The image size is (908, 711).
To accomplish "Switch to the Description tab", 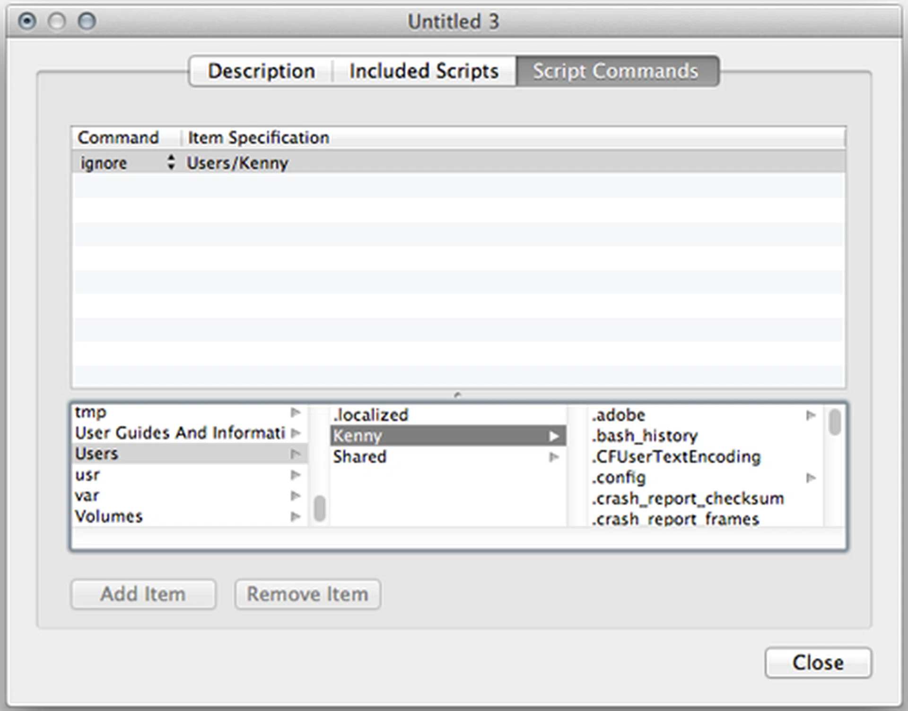I will [x=261, y=71].
